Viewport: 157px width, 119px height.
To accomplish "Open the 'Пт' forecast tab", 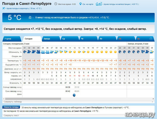I will (107, 39).
